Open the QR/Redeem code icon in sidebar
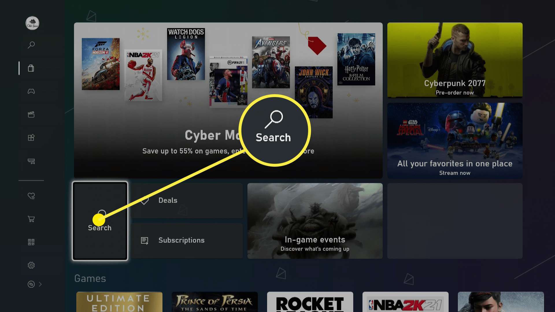The height and width of the screenshot is (312, 555). tap(31, 242)
